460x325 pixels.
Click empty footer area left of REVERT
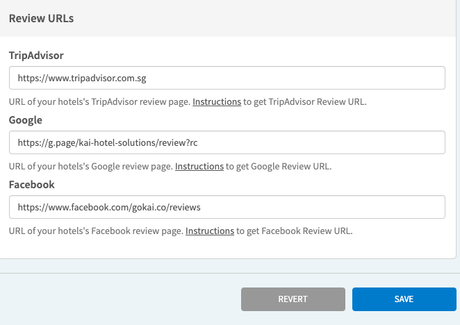118,299
